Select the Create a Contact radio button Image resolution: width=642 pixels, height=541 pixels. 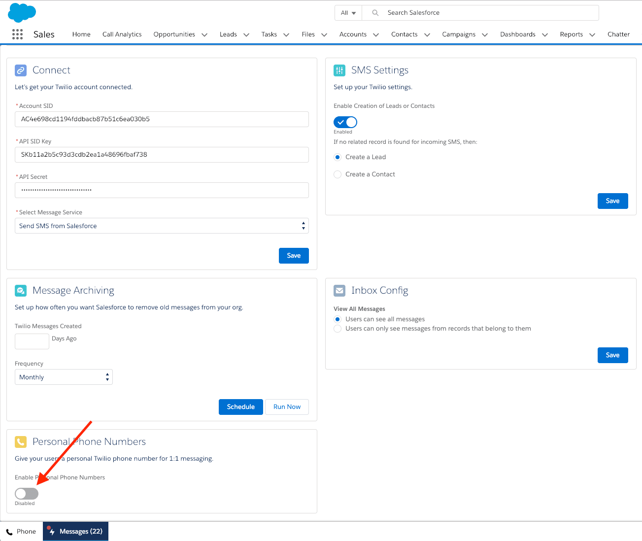337,174
